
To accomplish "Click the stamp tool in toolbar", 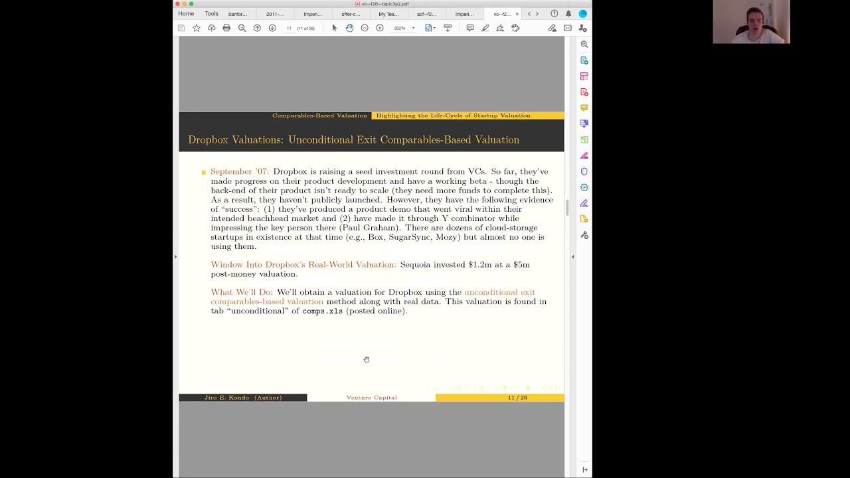I will tap(515, 28).
